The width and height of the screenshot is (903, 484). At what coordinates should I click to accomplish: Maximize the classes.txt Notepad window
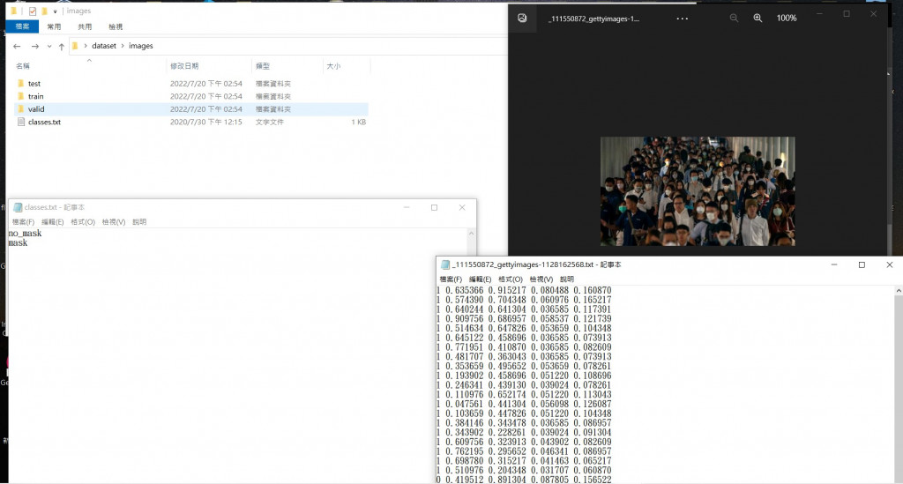pyautogui.click(x=434, y=208)
